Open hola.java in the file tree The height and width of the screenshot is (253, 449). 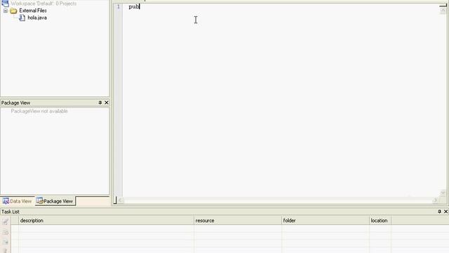37,18
